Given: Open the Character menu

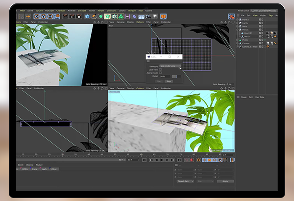Looking at the screenshot, I should point(61,11).
